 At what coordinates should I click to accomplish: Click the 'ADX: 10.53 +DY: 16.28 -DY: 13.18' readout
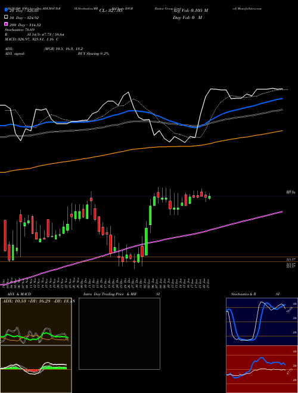[38, 301]
